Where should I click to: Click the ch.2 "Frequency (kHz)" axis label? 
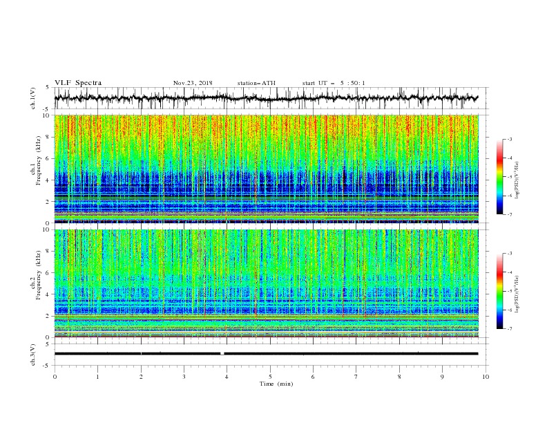39,275
